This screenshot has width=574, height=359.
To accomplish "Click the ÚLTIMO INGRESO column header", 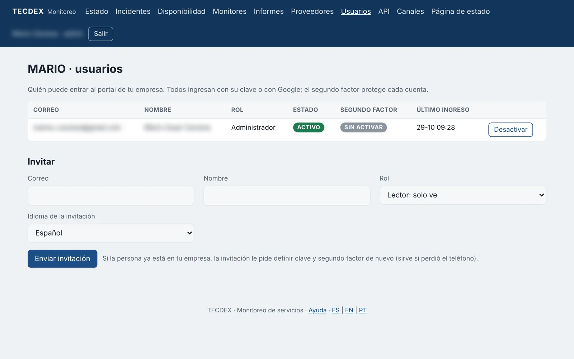I will pyautogui.click(x=443, y=110).
